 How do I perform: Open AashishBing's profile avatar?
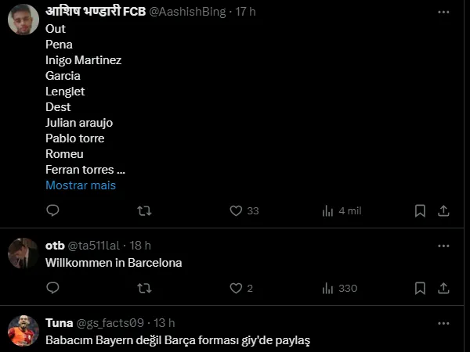tap(23, 18)
